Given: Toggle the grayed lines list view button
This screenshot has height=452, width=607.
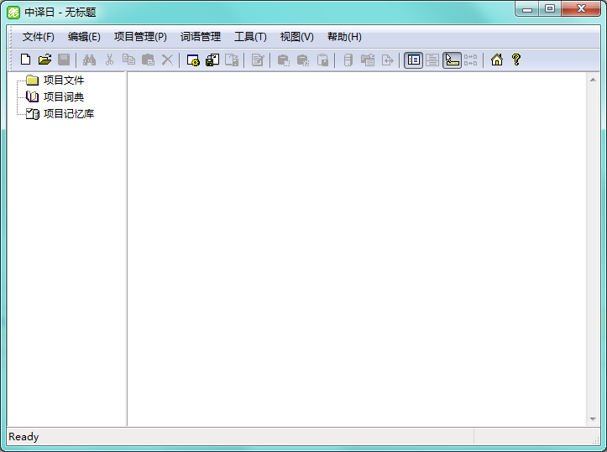Looking at the screenshot, I should [432, 60].
